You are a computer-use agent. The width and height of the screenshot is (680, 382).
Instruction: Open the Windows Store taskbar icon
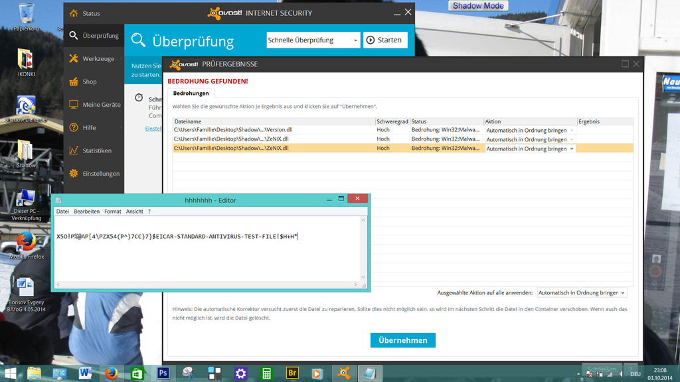tap(137, 373)
